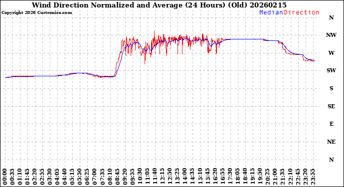This screenshot has height=187, width=344.
Task: Click the SW axis label
Action: (x=331, y=70)
